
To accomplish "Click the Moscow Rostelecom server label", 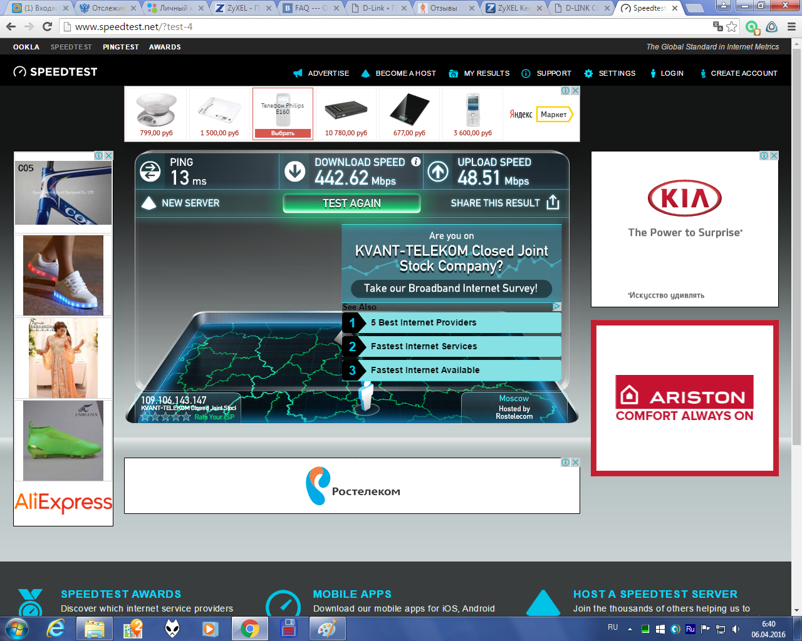I will point(514,407).
